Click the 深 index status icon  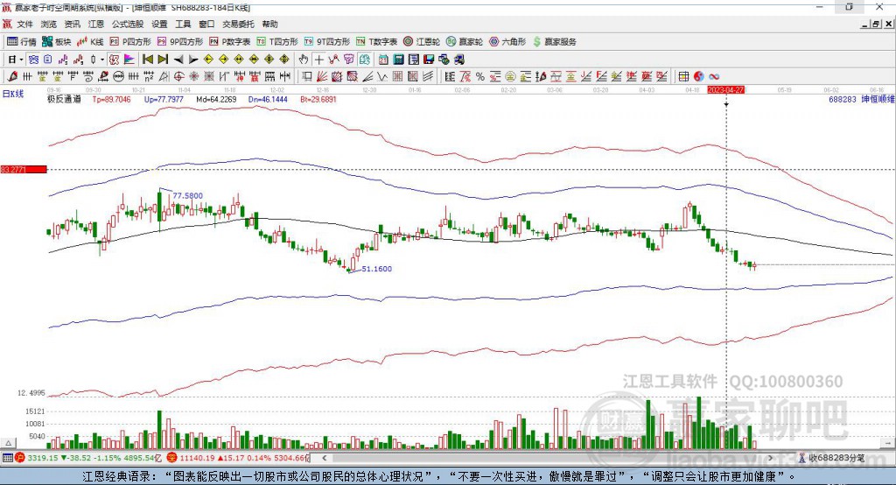tap(172, 458)
